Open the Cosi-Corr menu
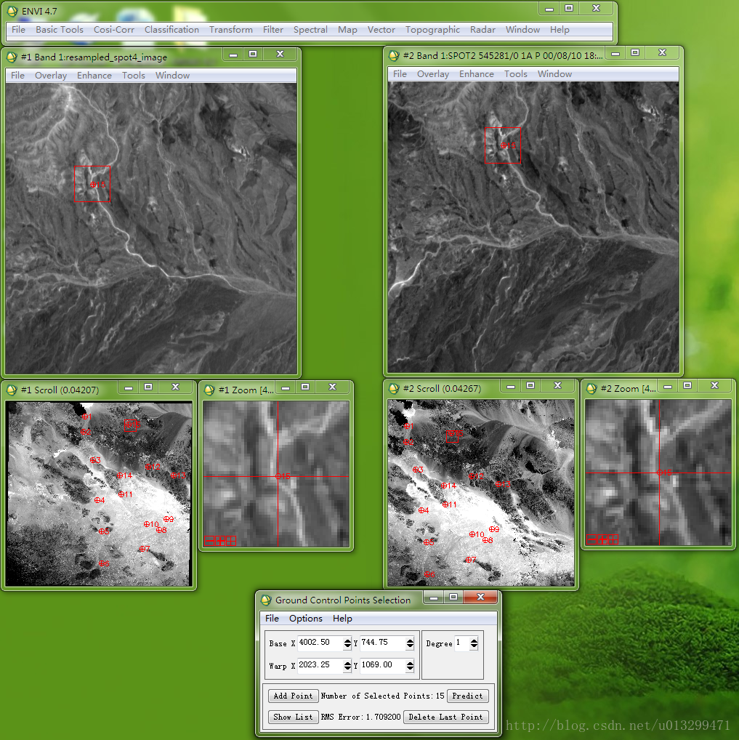This screenshot has width=739, height=740. pyautogui.click(x=114, y=29)
